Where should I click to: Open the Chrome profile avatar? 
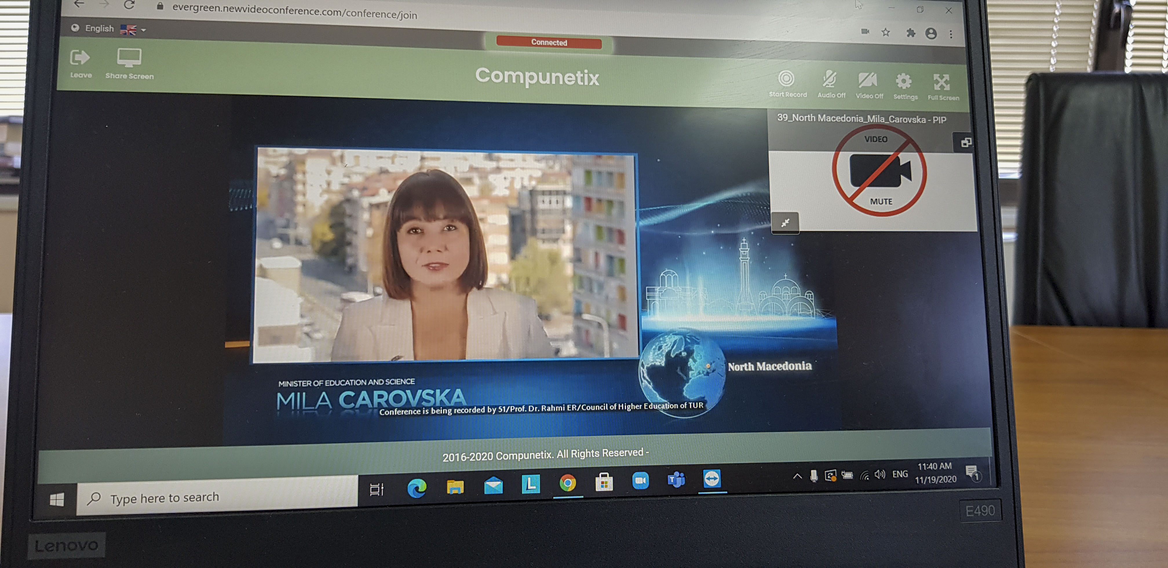click(931, 33)
